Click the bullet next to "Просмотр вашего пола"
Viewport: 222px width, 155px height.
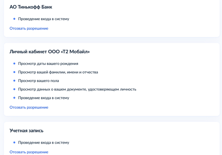(14, 81)
